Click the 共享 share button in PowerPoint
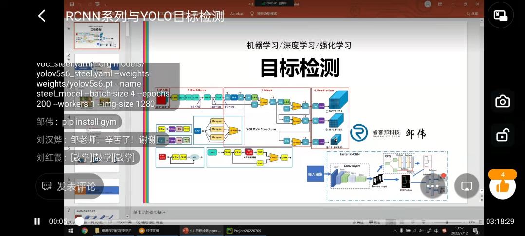 471,14
